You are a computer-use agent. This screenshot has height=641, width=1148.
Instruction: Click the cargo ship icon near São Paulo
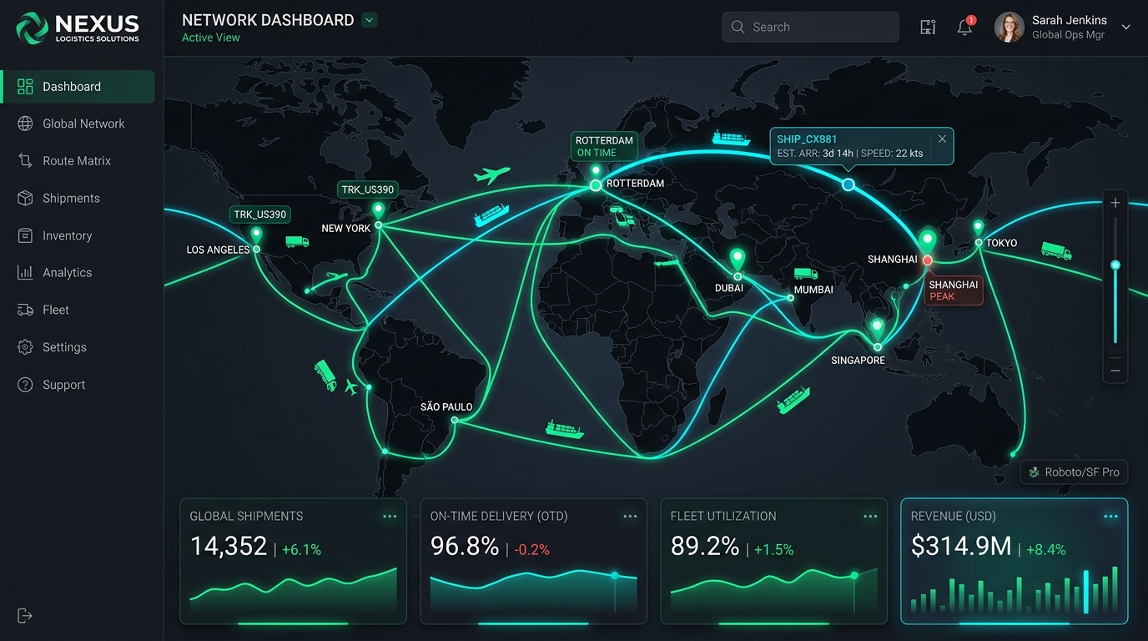coord(564,429)
